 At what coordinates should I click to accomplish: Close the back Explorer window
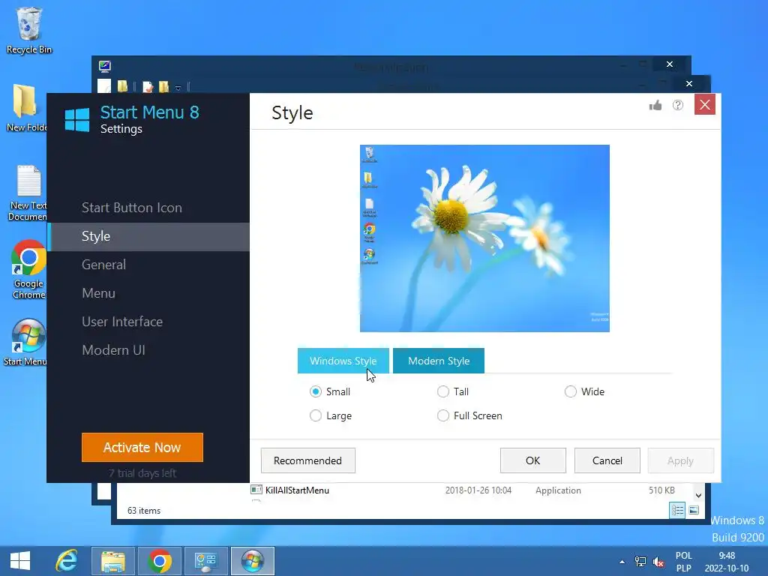tap(670, 64)
